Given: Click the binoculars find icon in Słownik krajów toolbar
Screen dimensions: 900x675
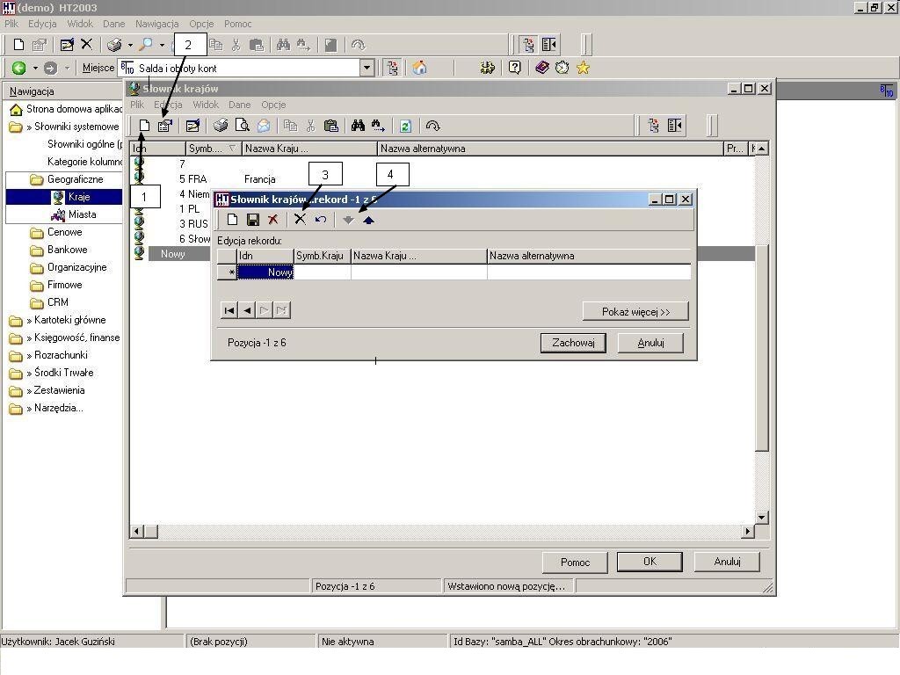Looking at the screenshot, I should click(358, 126).
